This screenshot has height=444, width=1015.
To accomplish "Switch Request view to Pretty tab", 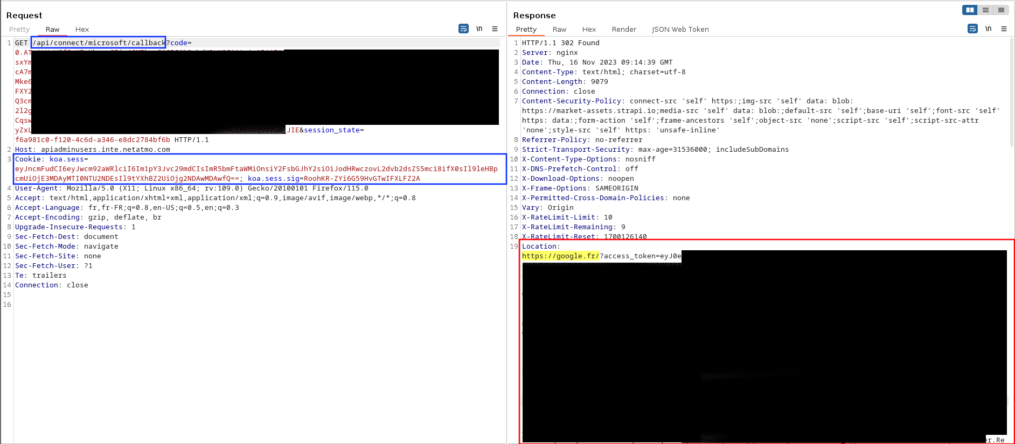I will 19,30.
